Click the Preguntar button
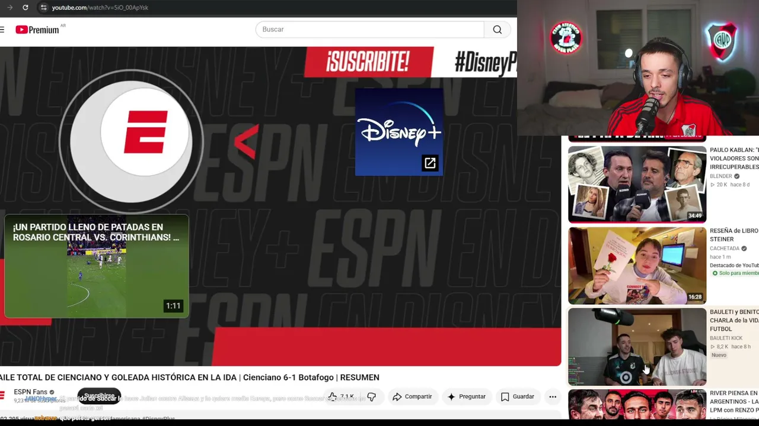Screen dimensions: 759x426 [x=466, y=396]
